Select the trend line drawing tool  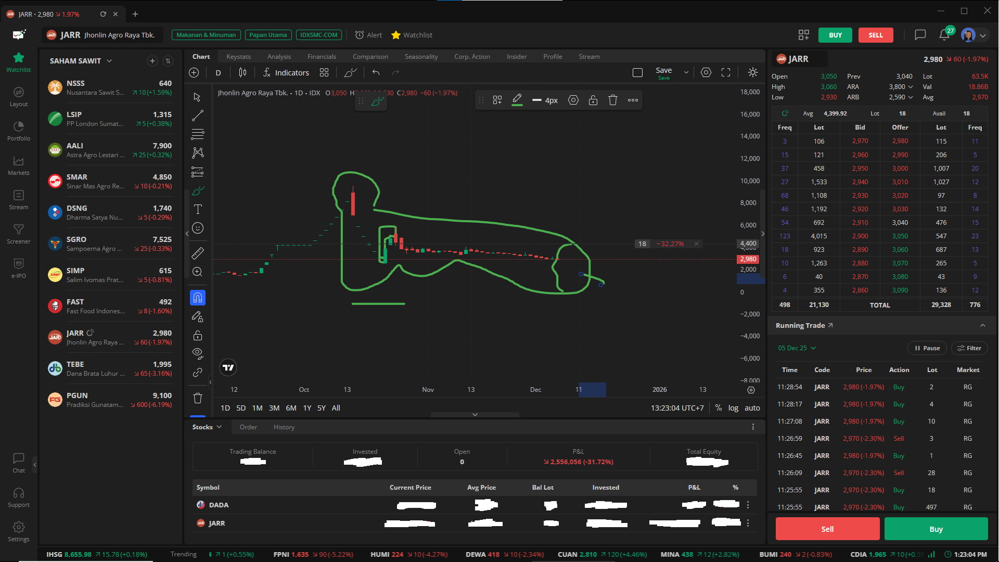[x=198, y=116]
